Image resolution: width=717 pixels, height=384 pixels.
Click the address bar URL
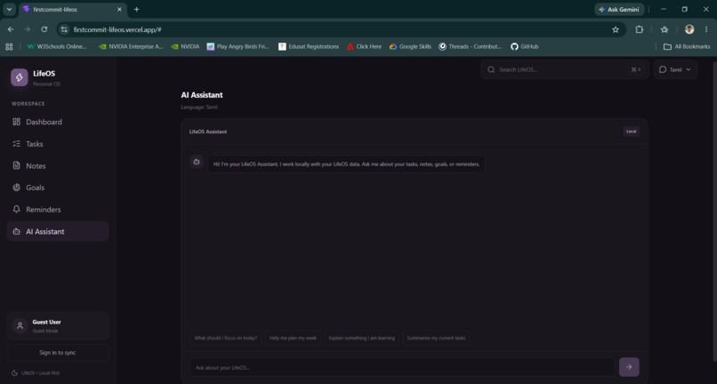[x=117, y=29]
